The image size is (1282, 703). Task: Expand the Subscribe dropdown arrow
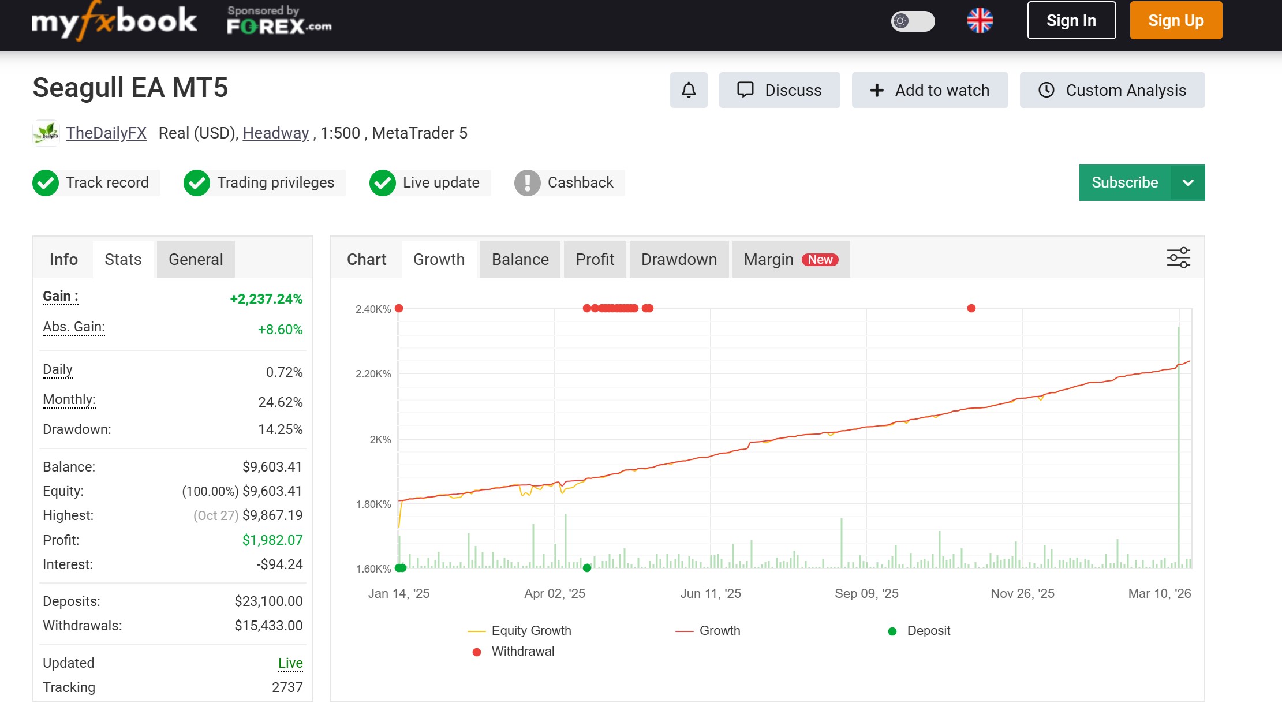pos(1188,182)
